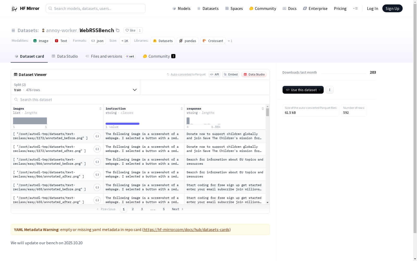Image resolution: width=417 pixels, height=261 pixels.
Task: Expand JSON for 1172/annotated_before.png row
Action: coord(97,136)
